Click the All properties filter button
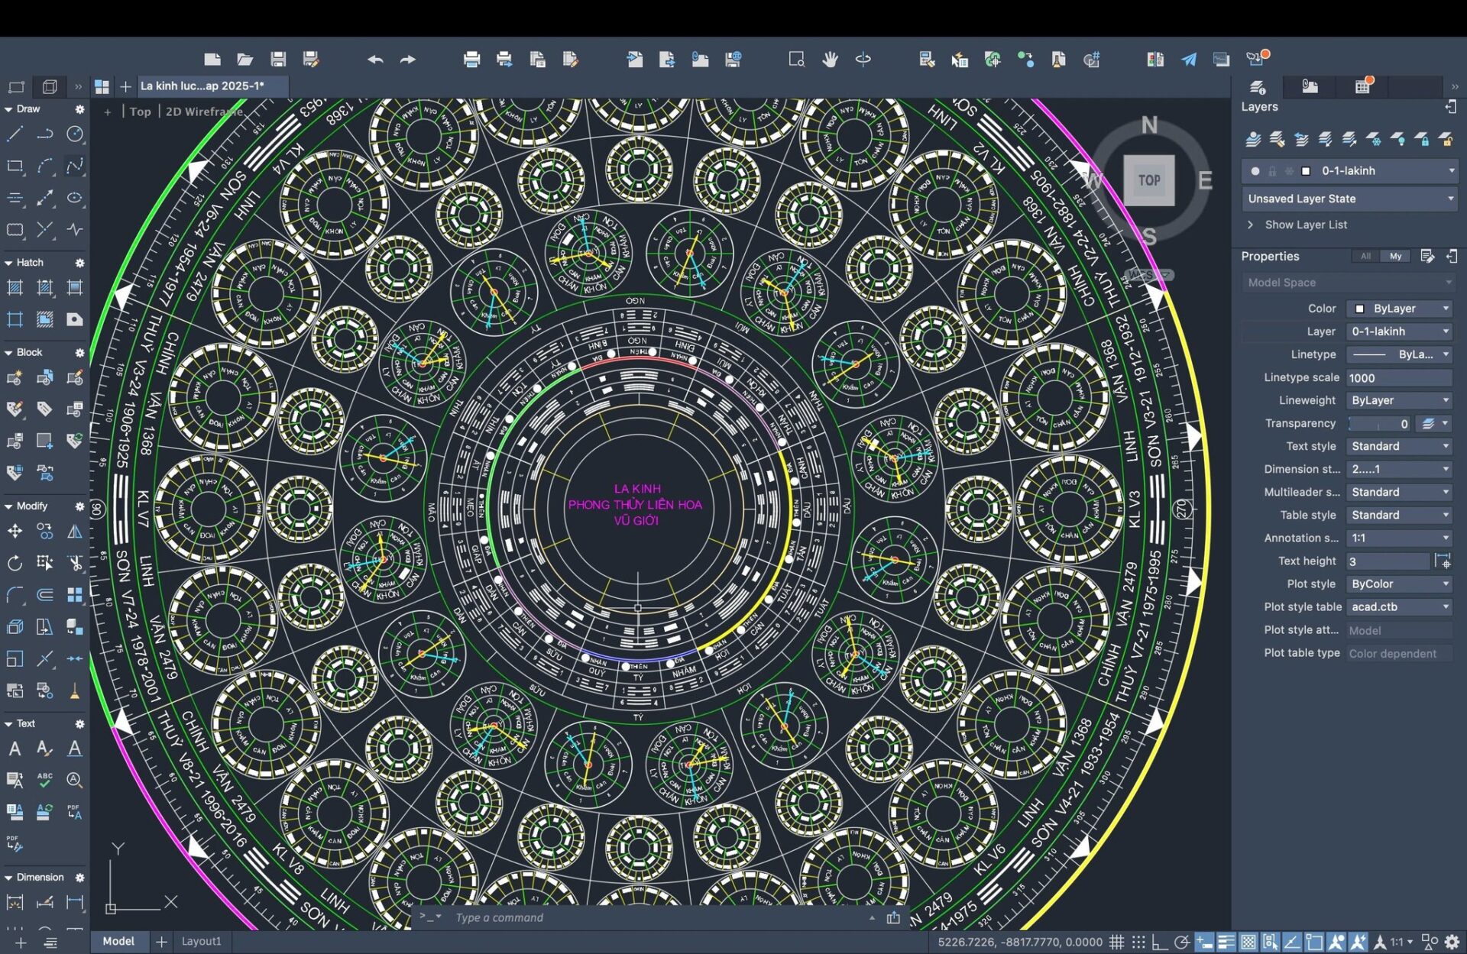This screenshot has height=954, width=1467. click(1365, 257)
